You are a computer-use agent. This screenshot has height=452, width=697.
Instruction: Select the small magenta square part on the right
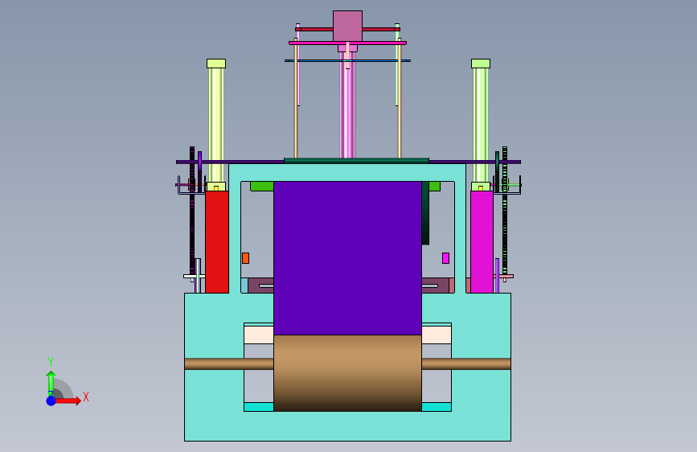[x=446, y=258]
